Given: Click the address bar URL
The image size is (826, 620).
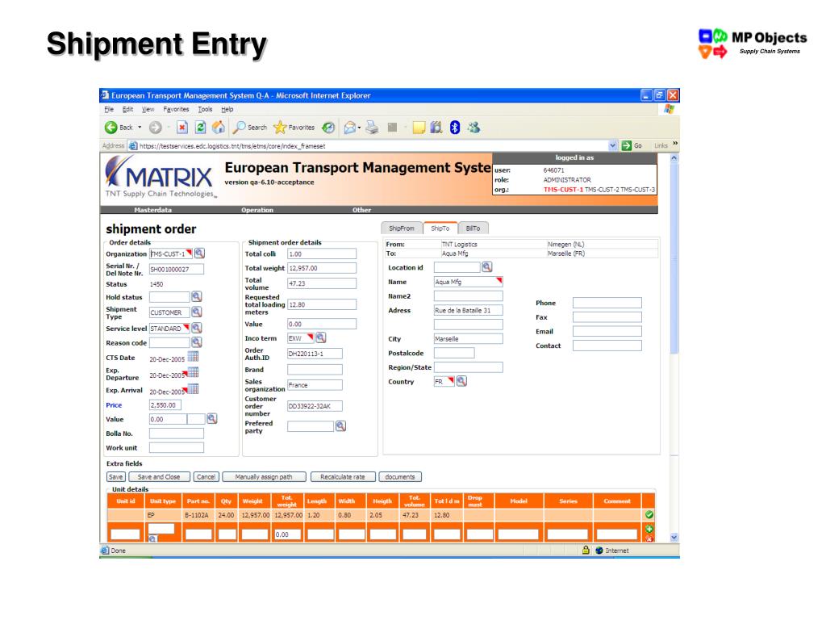Looking at the screenshot, I should 232,146.
